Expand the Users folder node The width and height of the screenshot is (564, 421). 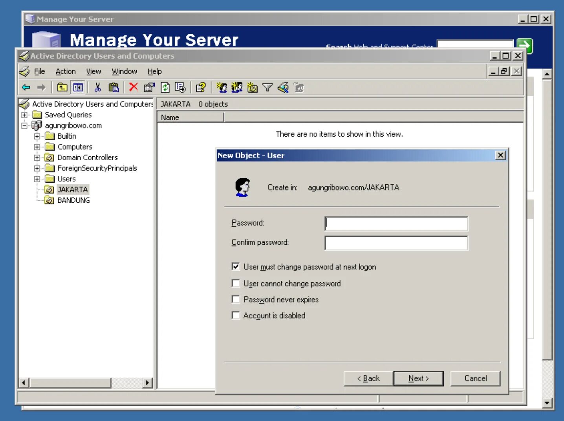click(x=37, y=179)
